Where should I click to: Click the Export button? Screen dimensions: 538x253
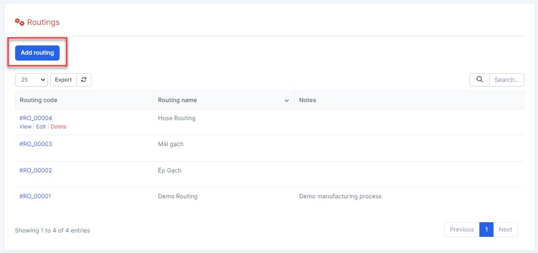(x=63, y=80)
